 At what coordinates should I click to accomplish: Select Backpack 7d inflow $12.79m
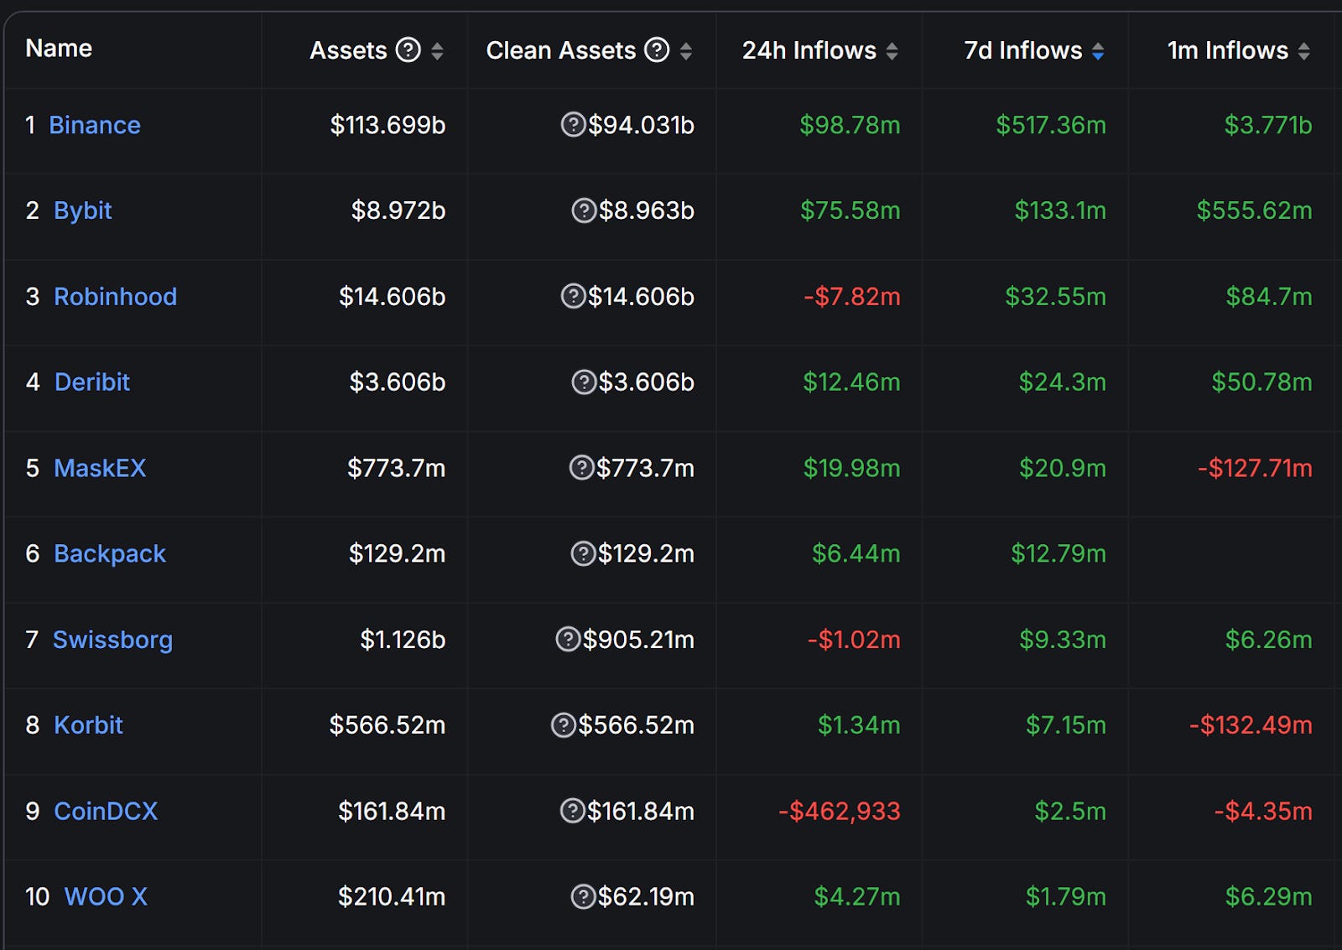click(1059, 553)
